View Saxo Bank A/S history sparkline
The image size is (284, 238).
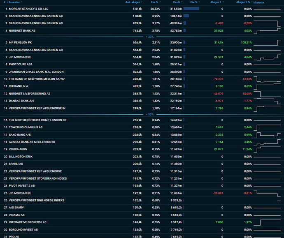pos(267,135)
